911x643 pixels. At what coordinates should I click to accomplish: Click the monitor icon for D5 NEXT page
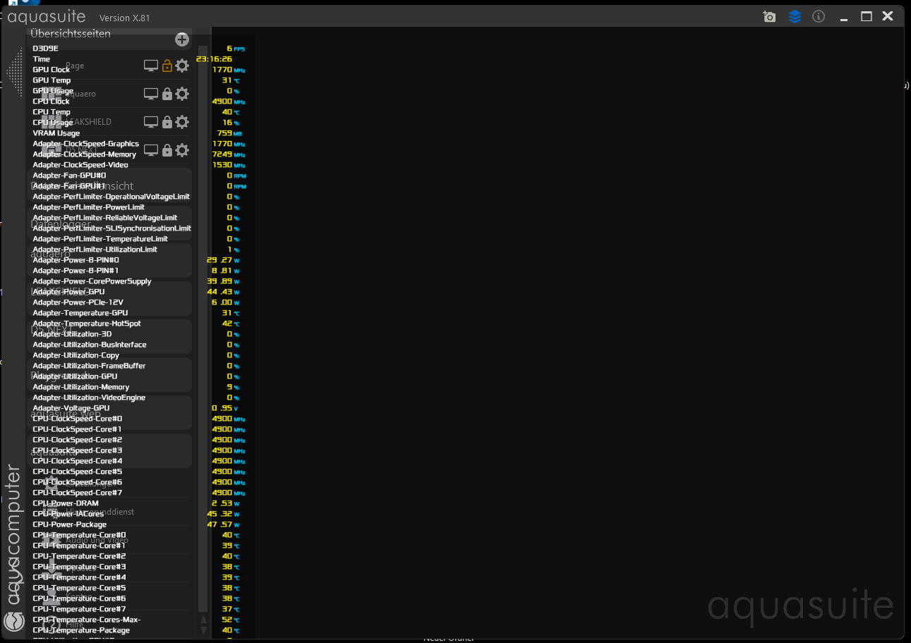pos(150,150)
